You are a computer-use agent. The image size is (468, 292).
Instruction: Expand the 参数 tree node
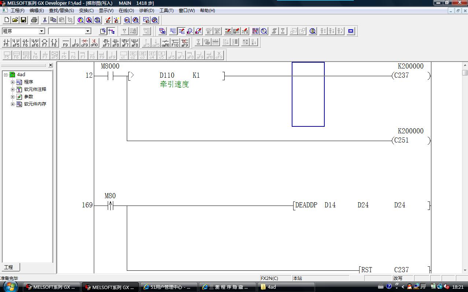[13, 97]
